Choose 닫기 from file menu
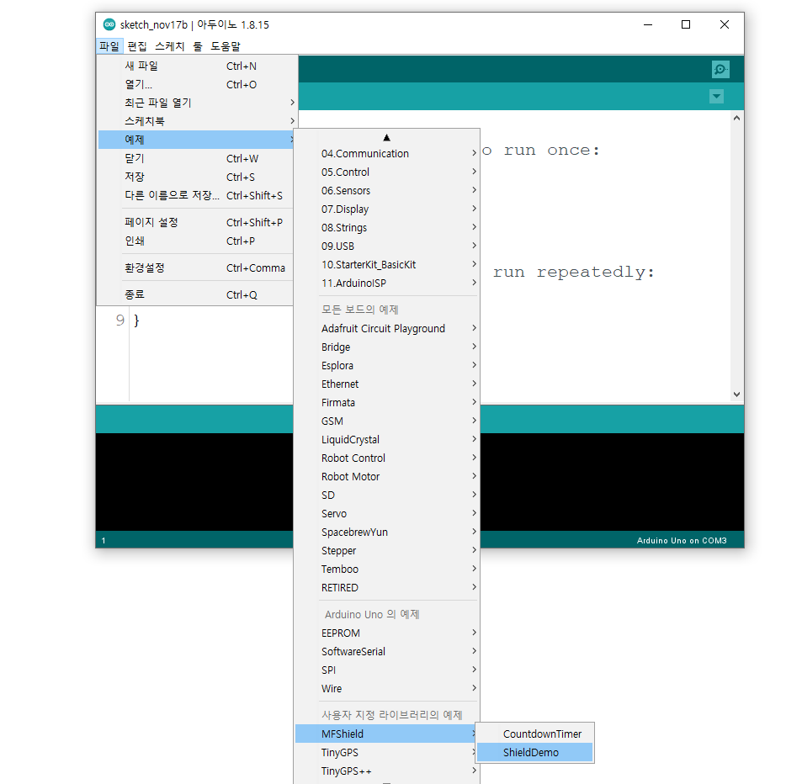 (195, 158)
